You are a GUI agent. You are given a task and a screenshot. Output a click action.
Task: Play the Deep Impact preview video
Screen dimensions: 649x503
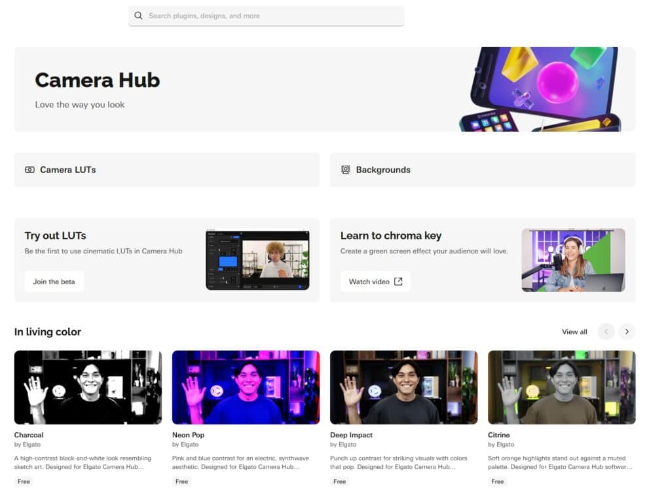pos(375,391)
